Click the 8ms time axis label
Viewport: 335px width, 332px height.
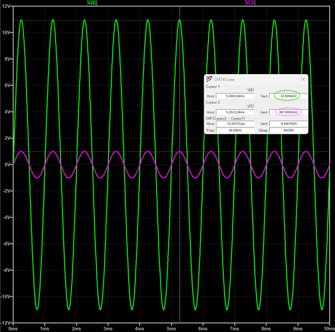click(x=266, y=328)
